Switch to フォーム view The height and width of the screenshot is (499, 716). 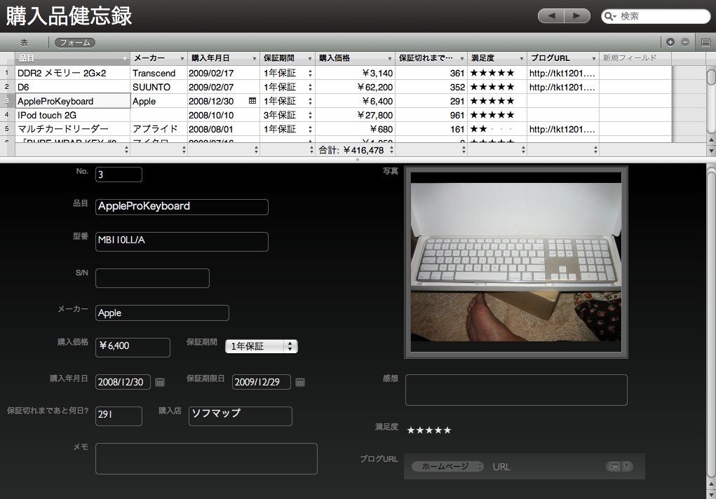(x=75, y=43)
